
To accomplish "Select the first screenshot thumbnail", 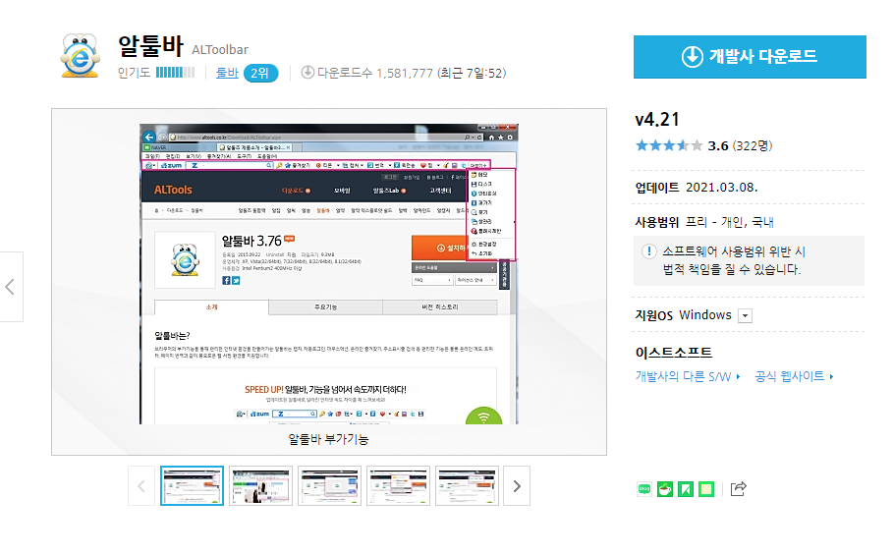I will [192, 486].
